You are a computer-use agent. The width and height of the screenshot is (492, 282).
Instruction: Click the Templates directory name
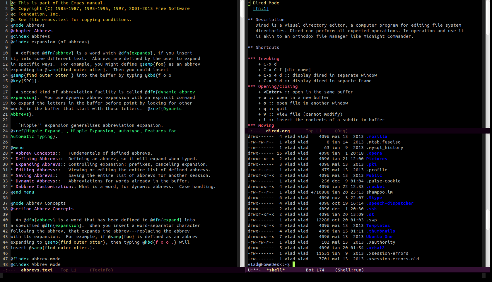click(378, 225)
